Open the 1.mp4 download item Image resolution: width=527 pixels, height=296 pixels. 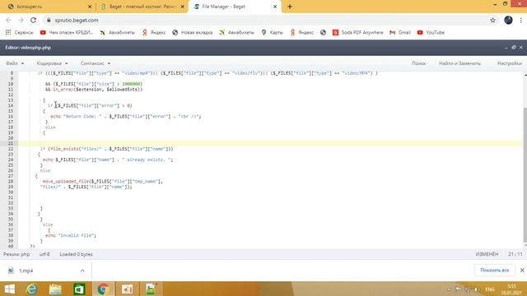pos(26,271)
